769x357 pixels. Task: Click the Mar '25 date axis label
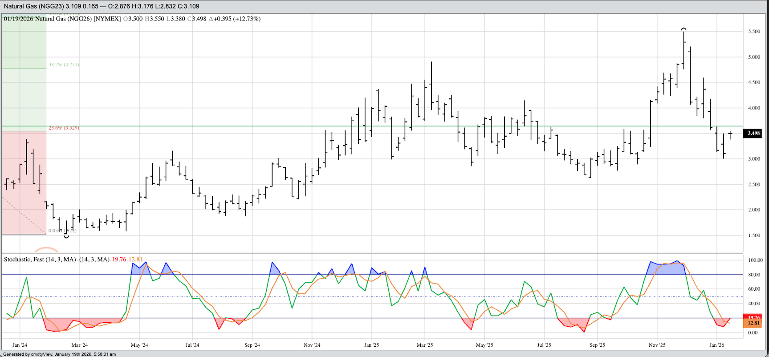point(424,345)
